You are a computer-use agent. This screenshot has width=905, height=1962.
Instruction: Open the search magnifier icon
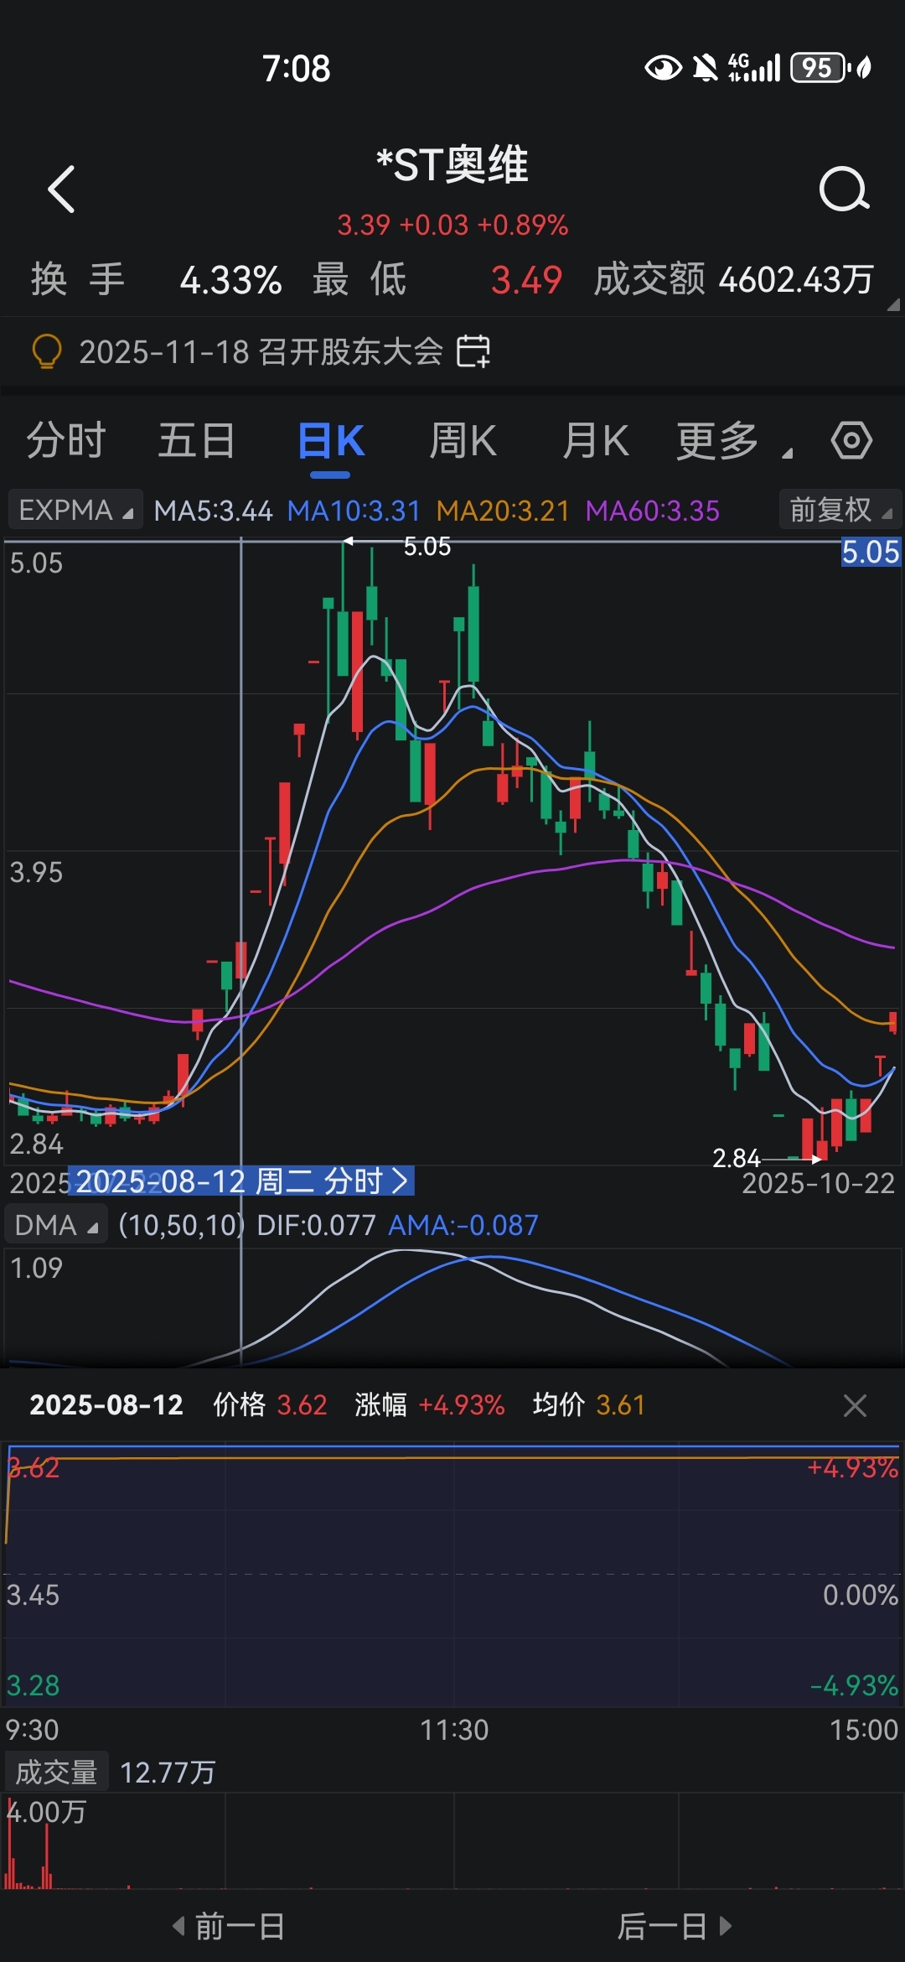pos(844,189)
